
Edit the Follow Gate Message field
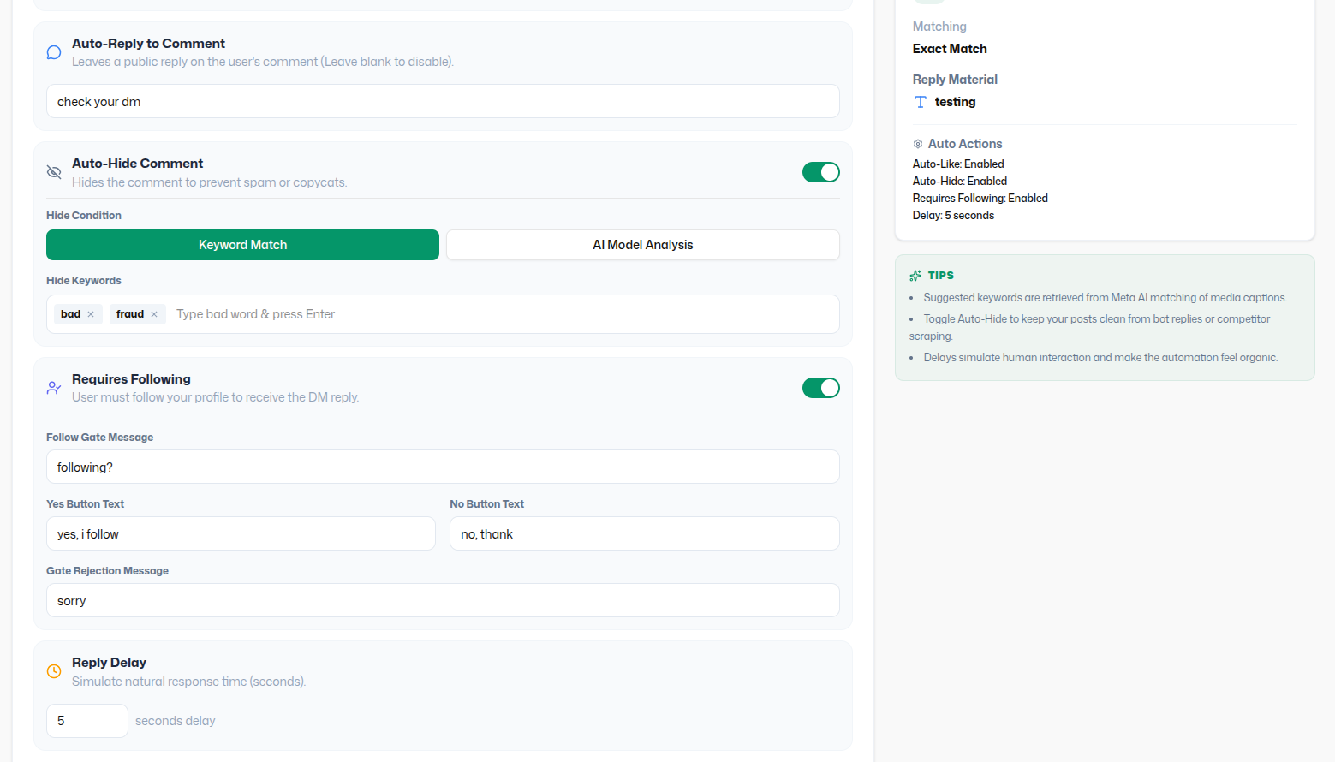[443, 467]
